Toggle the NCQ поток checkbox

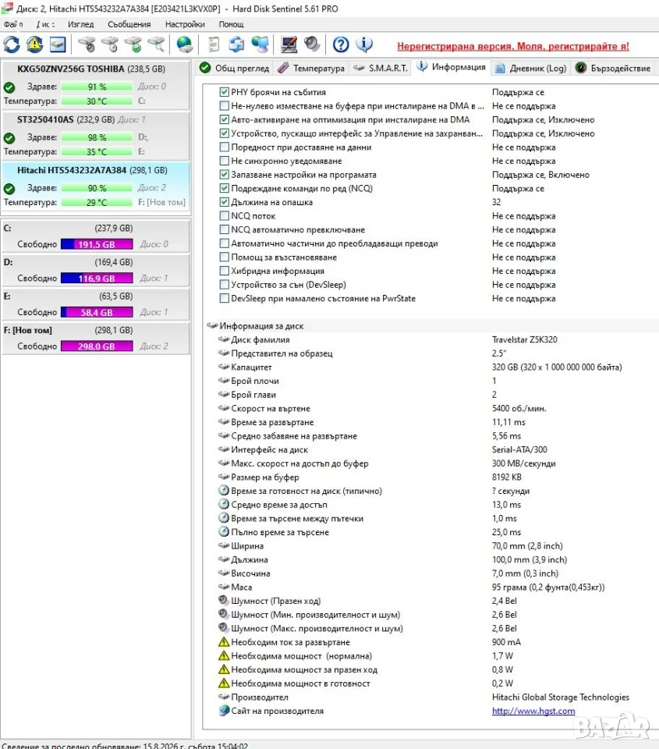tap(224, 216)
